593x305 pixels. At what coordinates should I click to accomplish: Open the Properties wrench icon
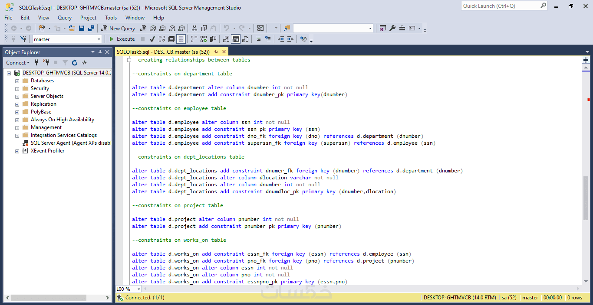pos(392,28)
